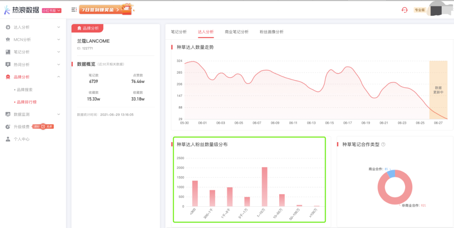Open the customer service headset icon
Image resolution: width=454 pixels, height=228 pixels.
pyautogui.click(x=404, y=10)
